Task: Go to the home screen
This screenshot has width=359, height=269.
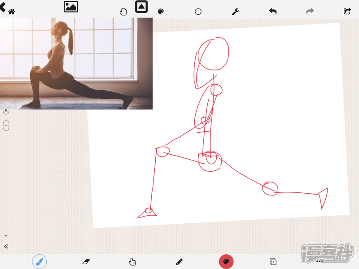Action: pos(12,12)
